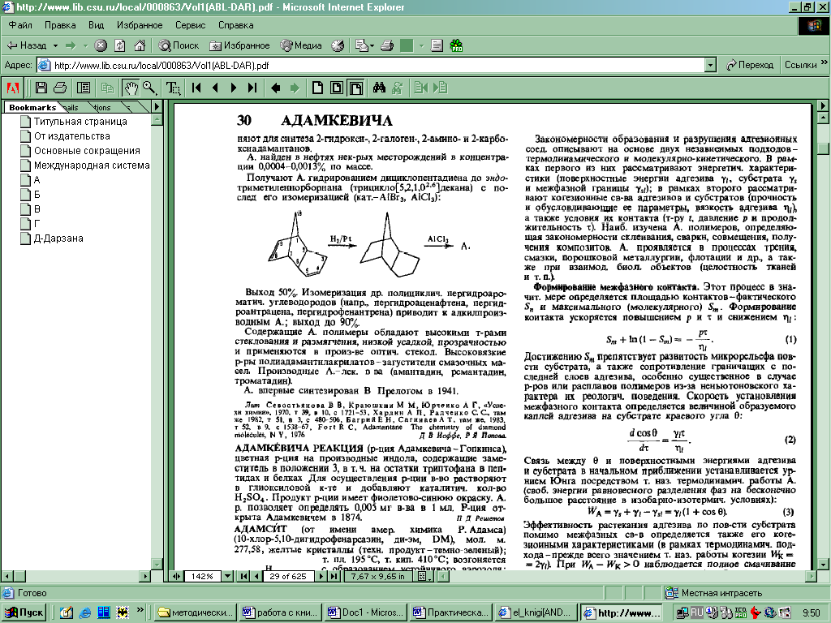Viewport: 831px width, 623px height.
Task: Click the page number field 29 of 625
Action: (x=288, y=576)
